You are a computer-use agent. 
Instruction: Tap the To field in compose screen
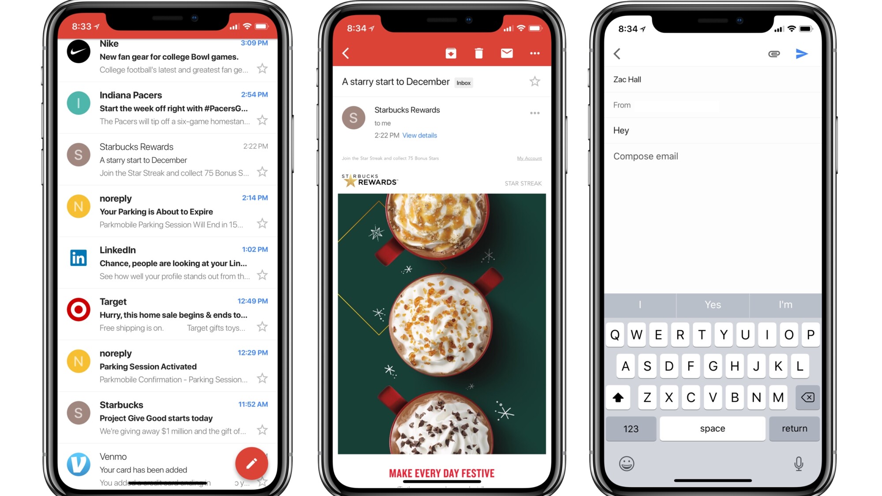[x=712, y=79]
